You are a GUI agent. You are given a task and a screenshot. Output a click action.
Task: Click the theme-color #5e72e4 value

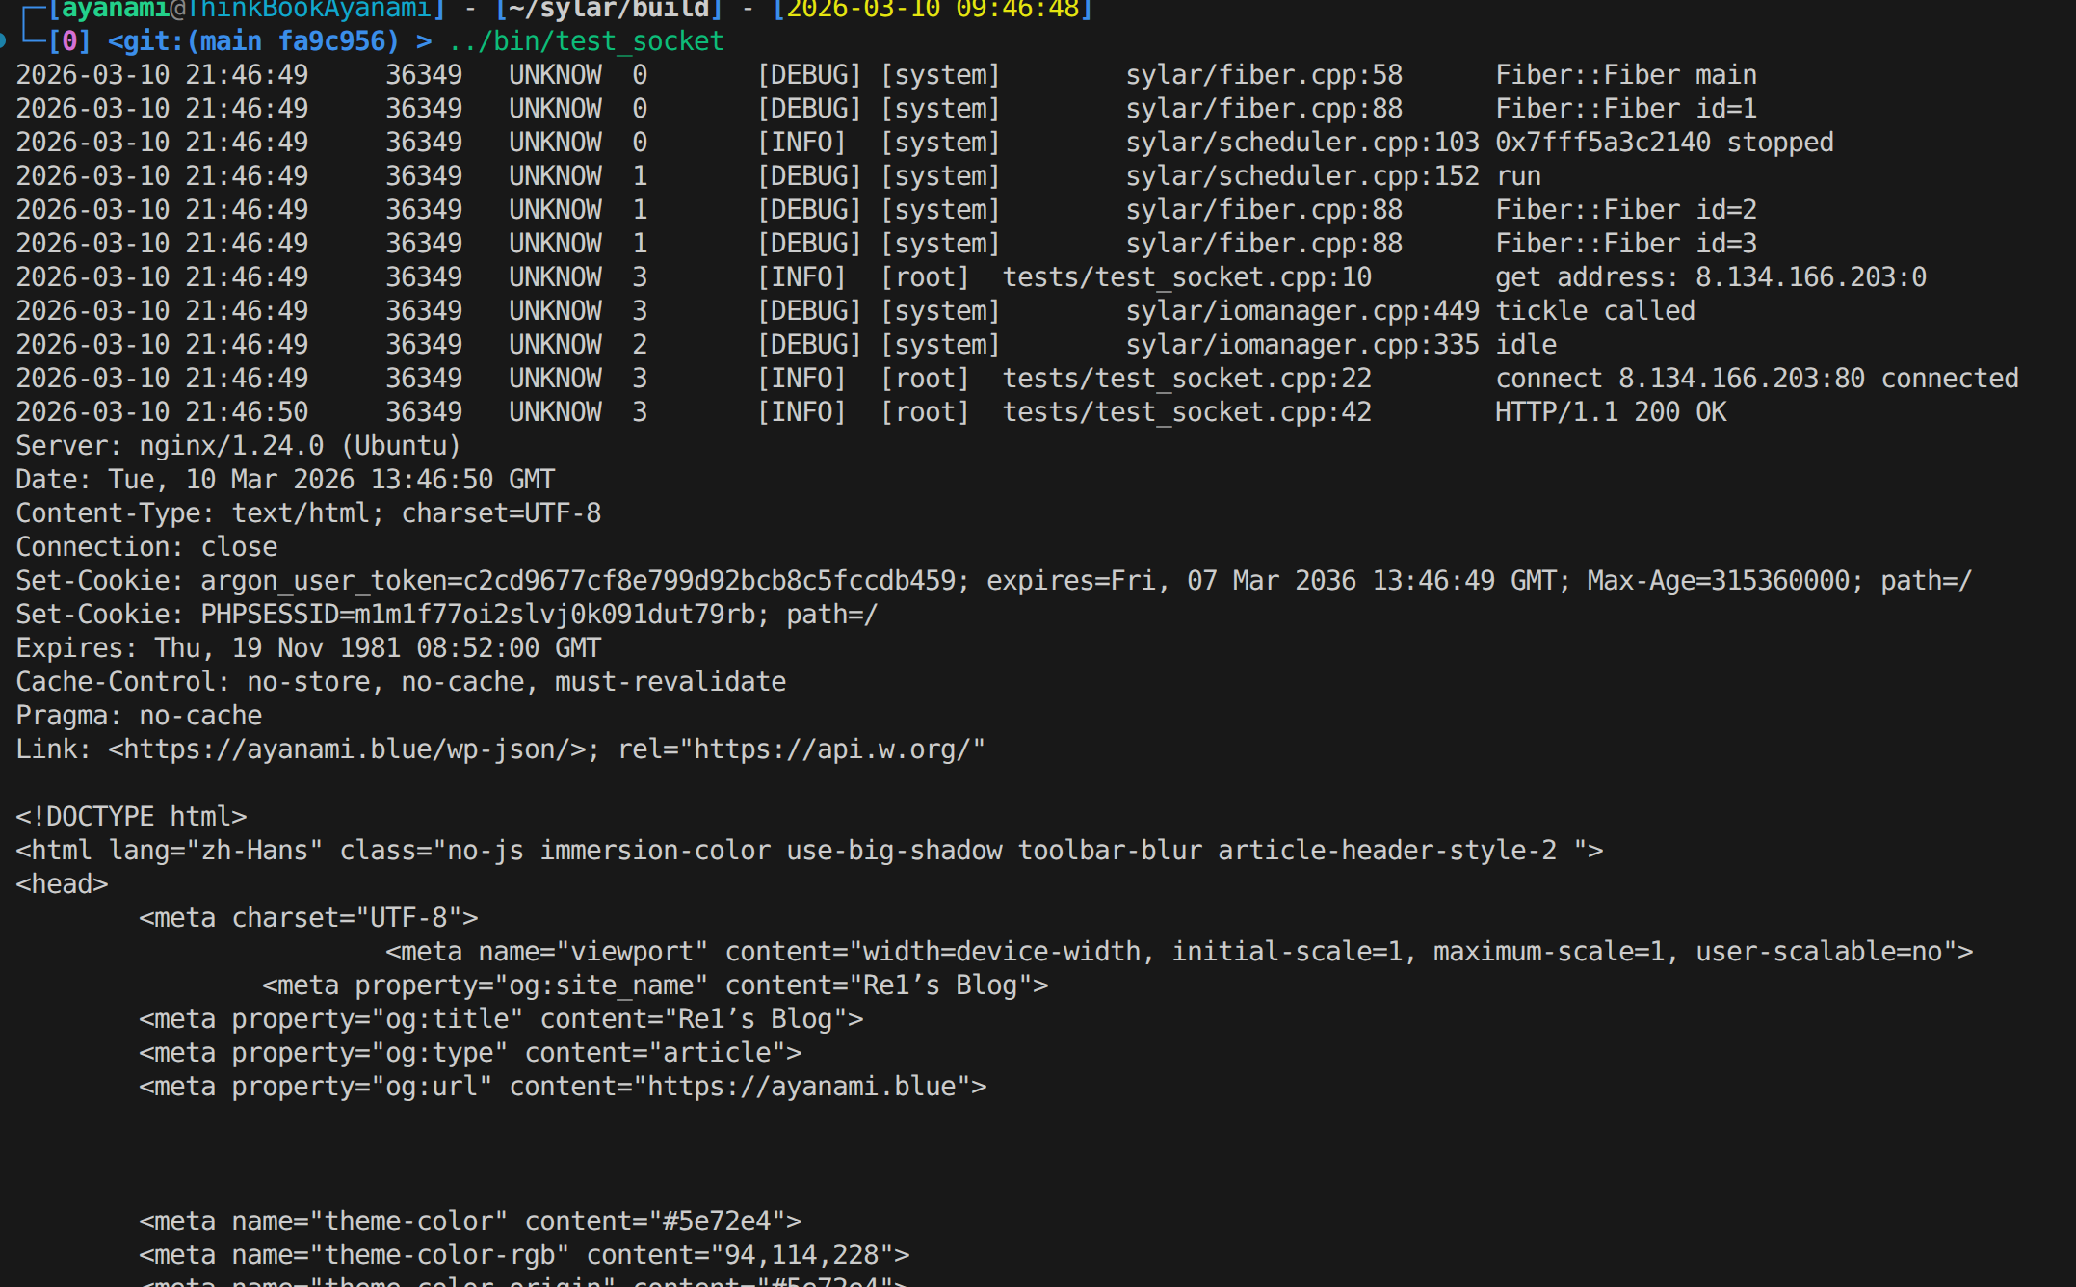pyautogui.click(x=717, y=1221)
